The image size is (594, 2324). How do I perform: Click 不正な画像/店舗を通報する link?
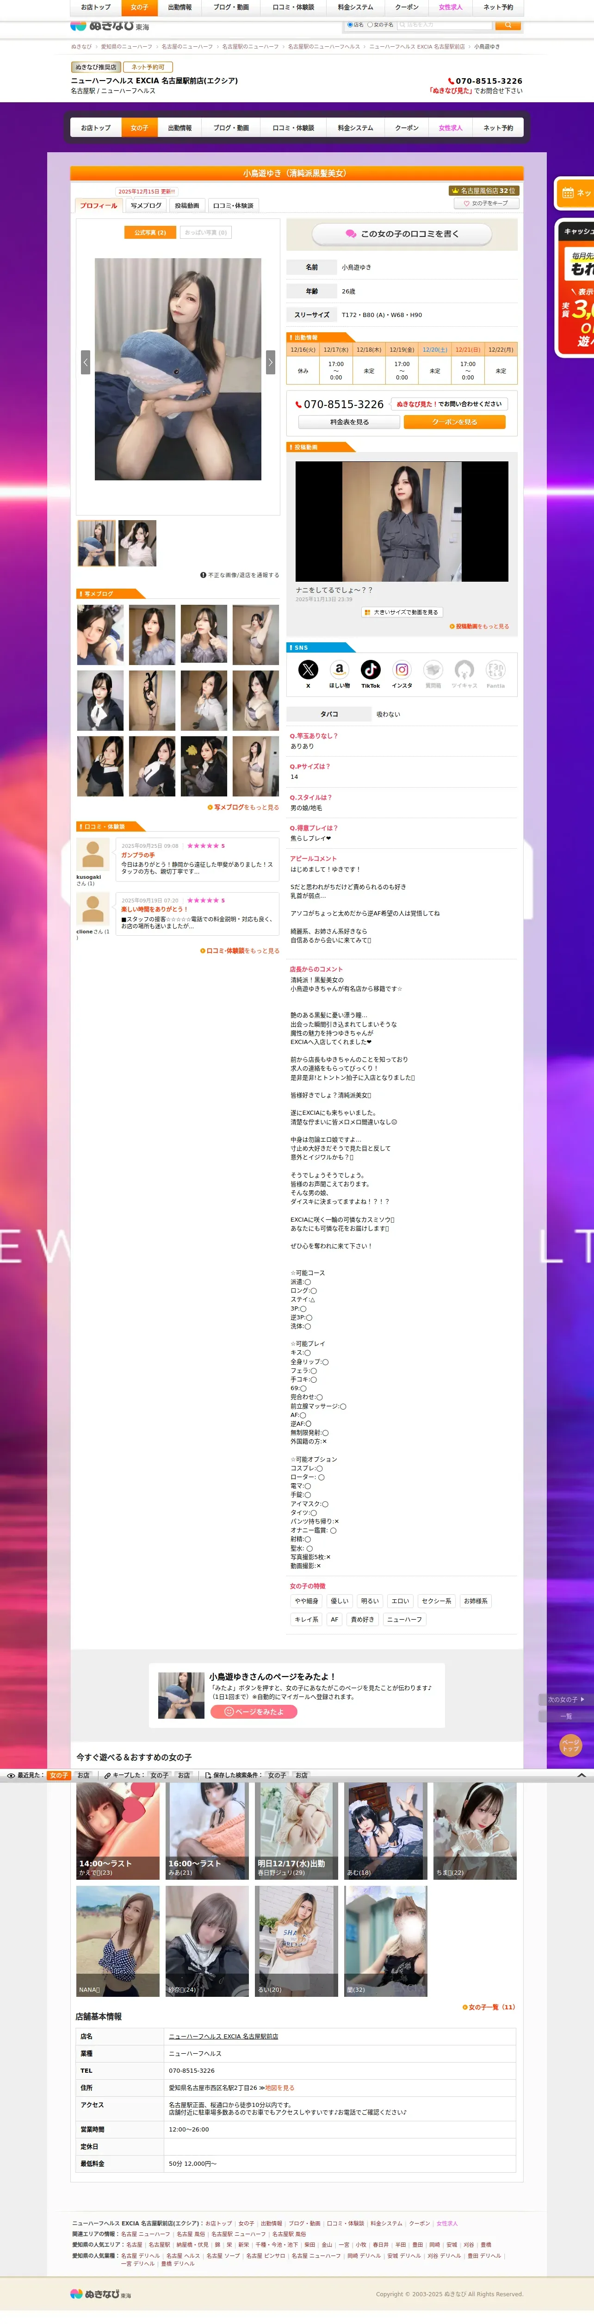point(240,575)
